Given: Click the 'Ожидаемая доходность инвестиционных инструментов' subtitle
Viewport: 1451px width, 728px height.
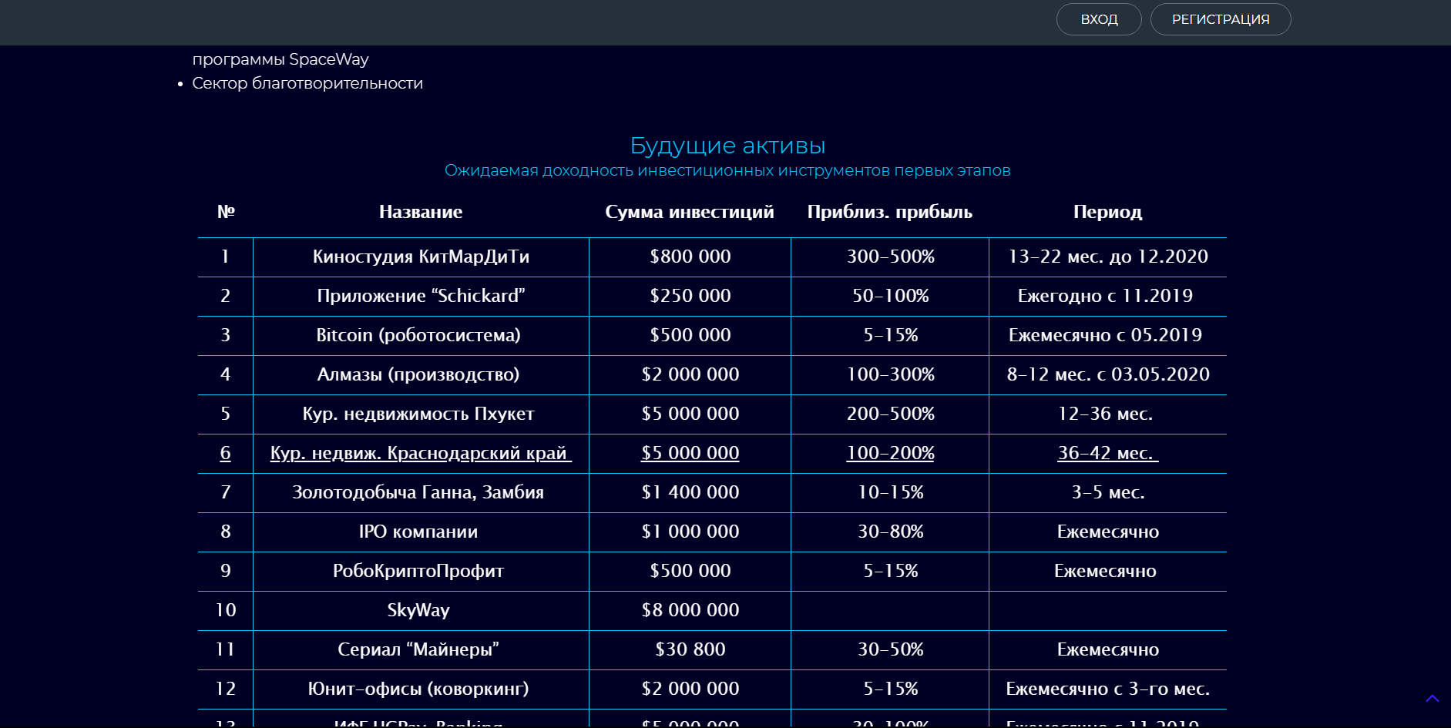Looking at the screenshot, I should pos(727,170).
